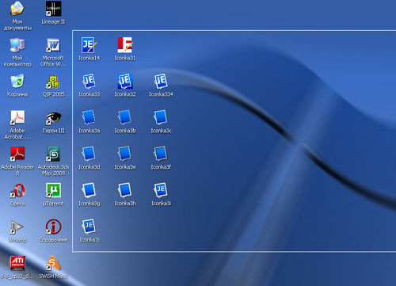
Task: Click the Microsoft Office Word shortcut
Action: [x=53, y=45]
